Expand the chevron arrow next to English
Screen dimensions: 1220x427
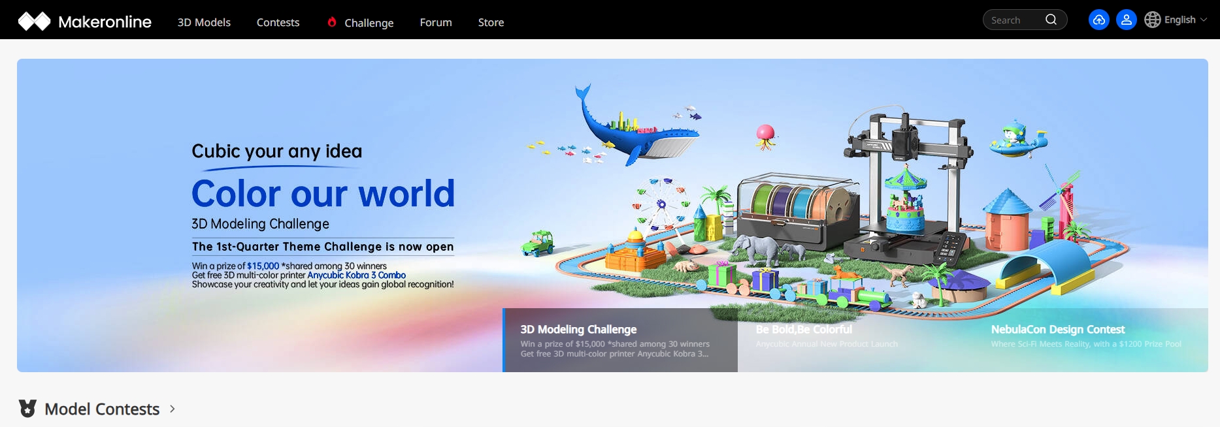point(1204,20)
